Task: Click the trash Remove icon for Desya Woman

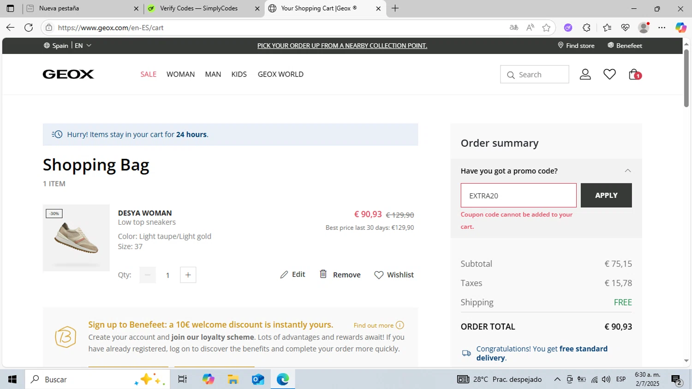Action: click(323, 274)
